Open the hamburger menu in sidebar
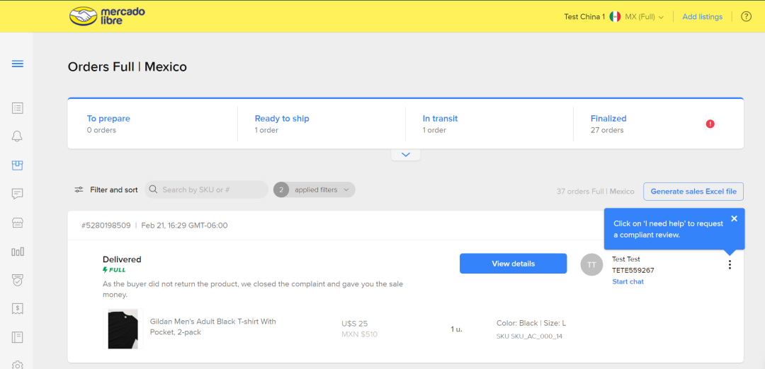The image size is (765, 369). click(x=18, y=64)
